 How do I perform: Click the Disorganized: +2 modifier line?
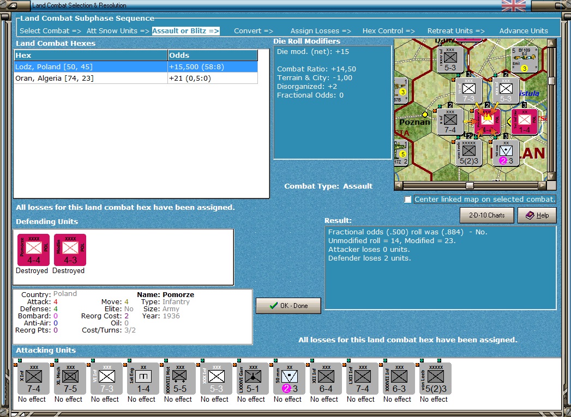point(306,87)
